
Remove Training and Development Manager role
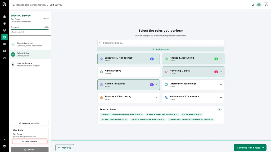212,120
